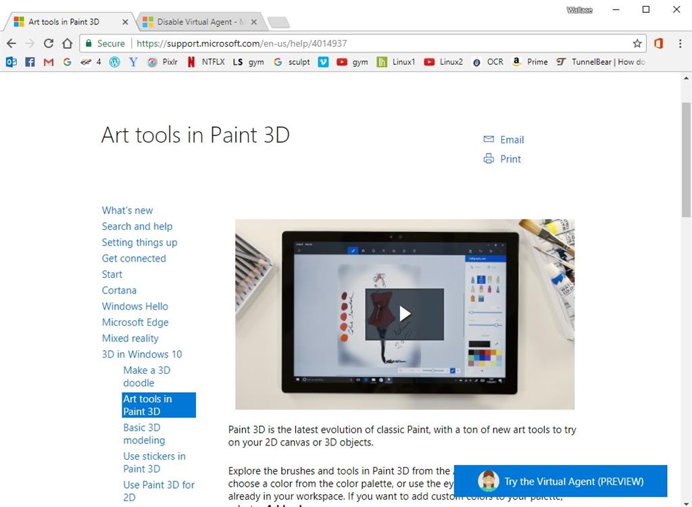Open the Gmail bookmark icon
This screenshot has height=507, width=692.
point(49,62)
